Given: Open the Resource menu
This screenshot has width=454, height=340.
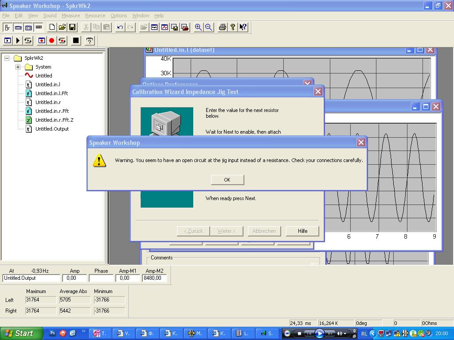Looking at the screenshot, I should point(95,15).
